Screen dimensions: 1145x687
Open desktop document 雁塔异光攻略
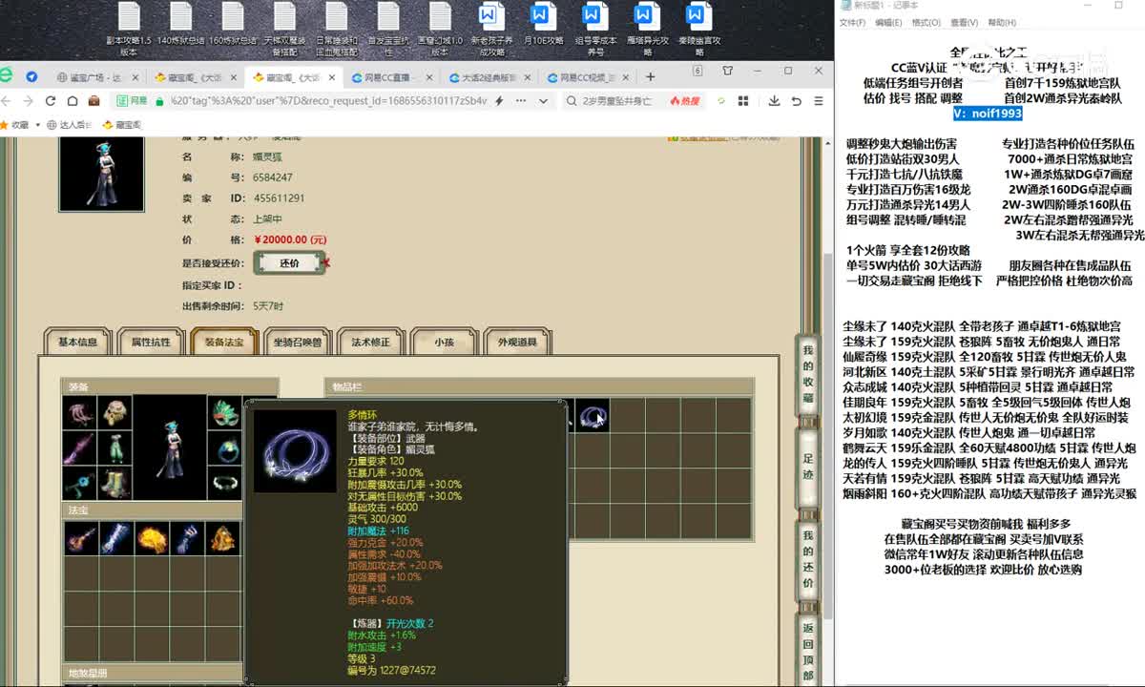tap(647, 29)
